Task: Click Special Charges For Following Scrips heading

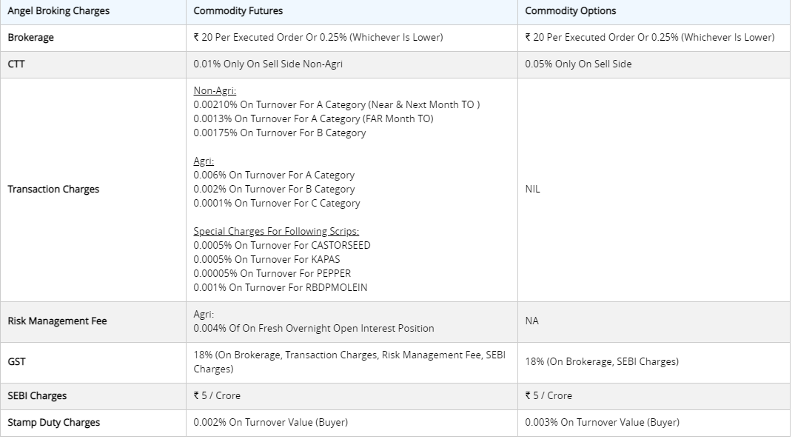Action: coord(276,231)
